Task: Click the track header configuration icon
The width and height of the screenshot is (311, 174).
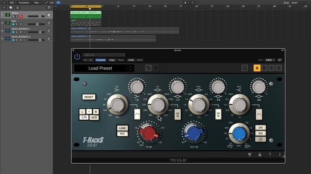Action: tap(49, 8)
